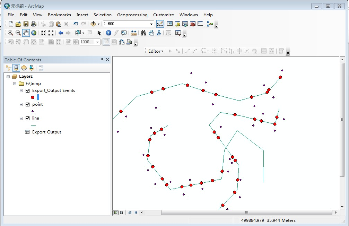The width and height of the screenshot is (349, 226).
Task: Open the Editor Toolbar button
Action: [160, 24]
